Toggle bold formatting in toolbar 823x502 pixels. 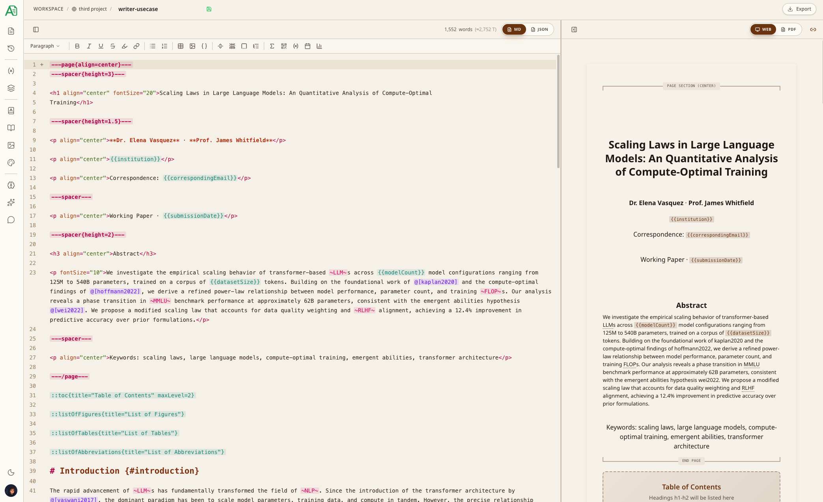[x=77, y=46]
